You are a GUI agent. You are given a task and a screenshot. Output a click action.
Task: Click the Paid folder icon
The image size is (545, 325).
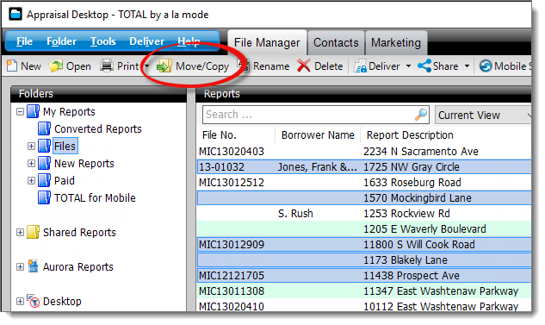pyautogui.click(x=44, y=180)
